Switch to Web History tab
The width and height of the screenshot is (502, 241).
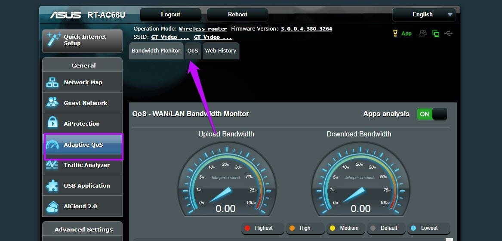coord(221,51)
